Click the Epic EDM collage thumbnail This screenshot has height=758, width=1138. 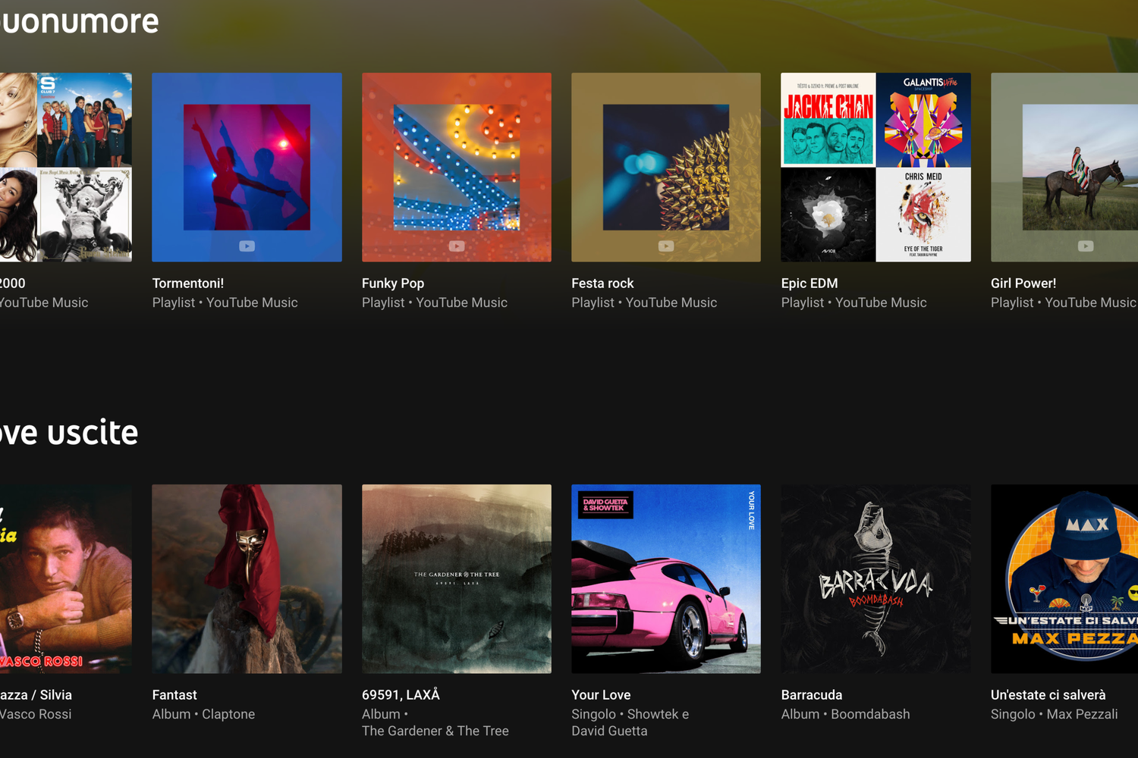coord(876,167)
